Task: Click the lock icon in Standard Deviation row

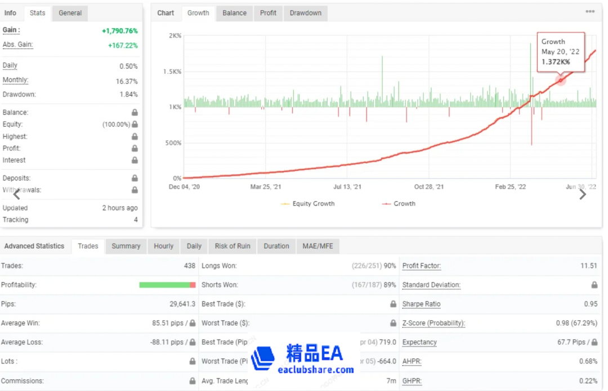Action: pyautogui.click(x=594, y=285)
